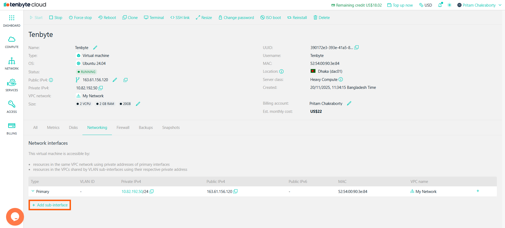The height and width of the screenshot is (228, 505).
Task: Click the Heavy Compute info icon
Action: 341,79
